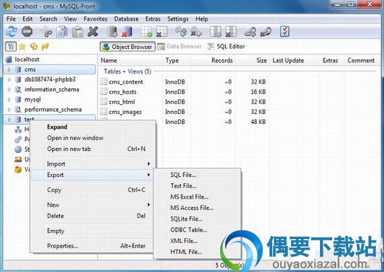Export to SQLite File...
This screenshot has width=384, height=272.
(197, 219)
